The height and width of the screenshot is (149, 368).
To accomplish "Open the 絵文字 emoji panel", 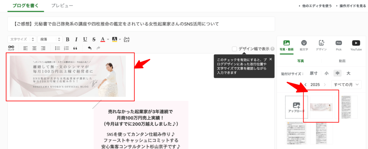I will click(304, 45).
